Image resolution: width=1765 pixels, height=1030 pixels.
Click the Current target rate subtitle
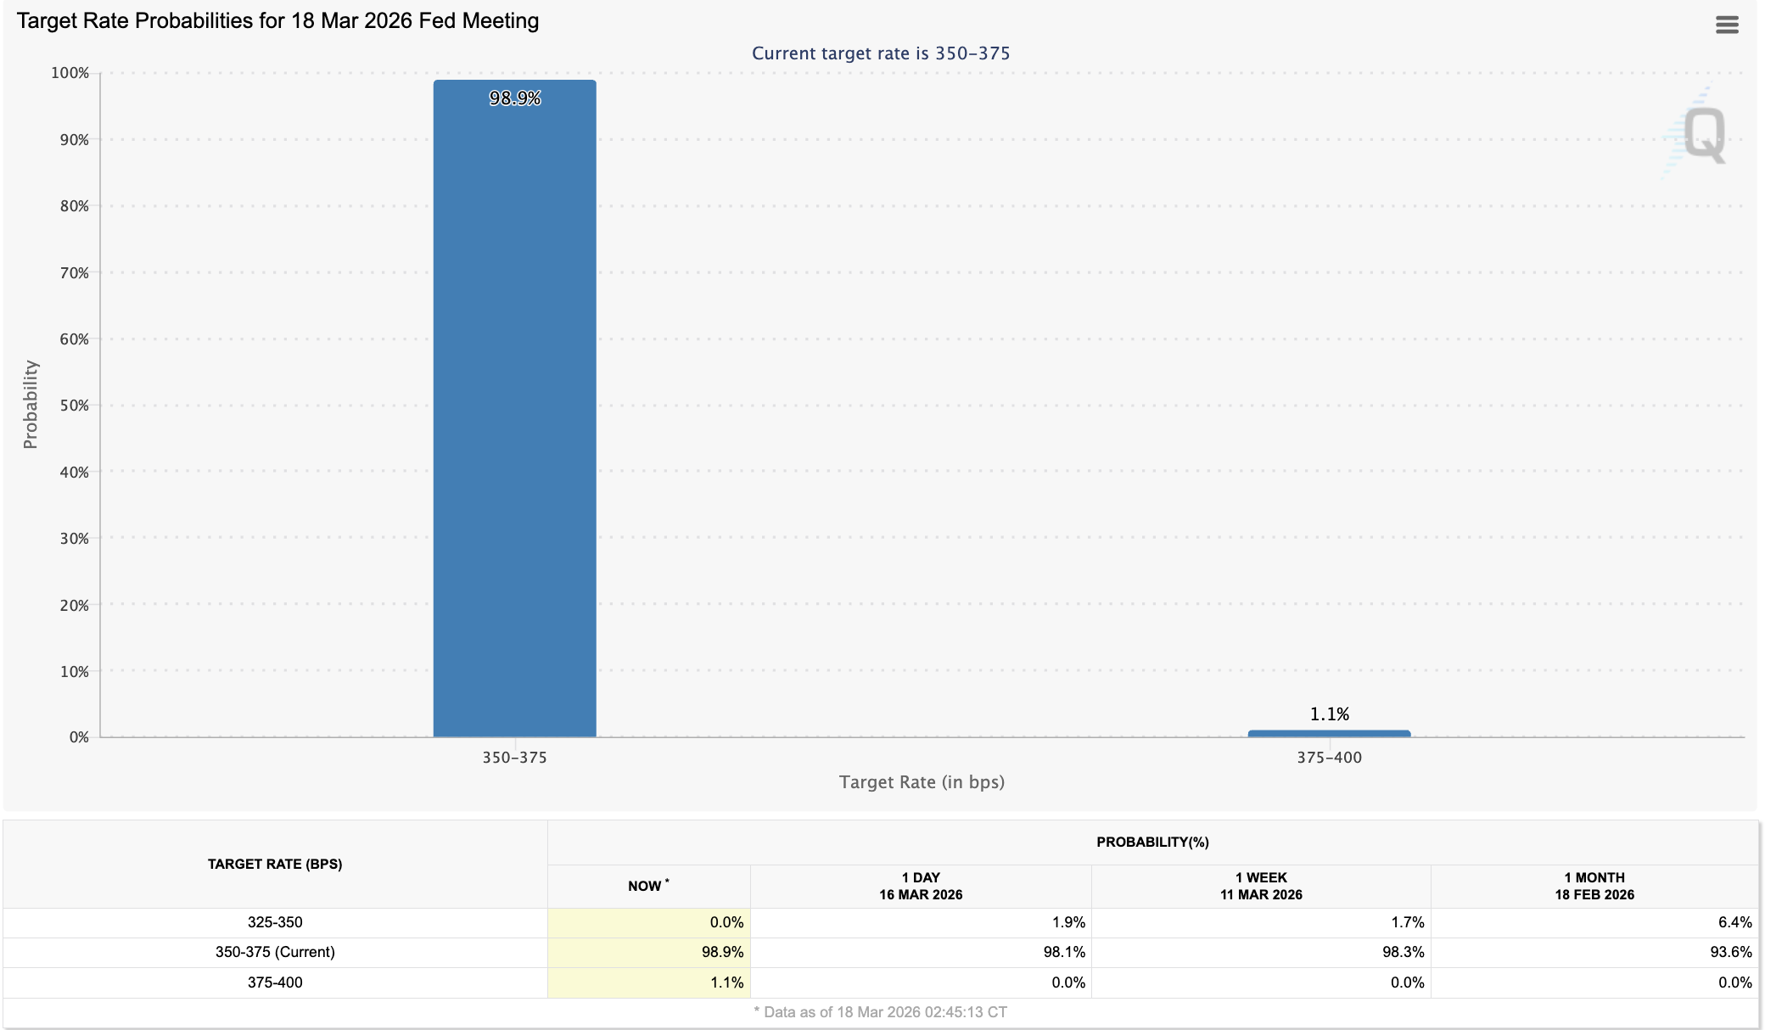(x=881, y=53)
